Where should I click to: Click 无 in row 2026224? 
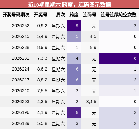tap(94, 69)
